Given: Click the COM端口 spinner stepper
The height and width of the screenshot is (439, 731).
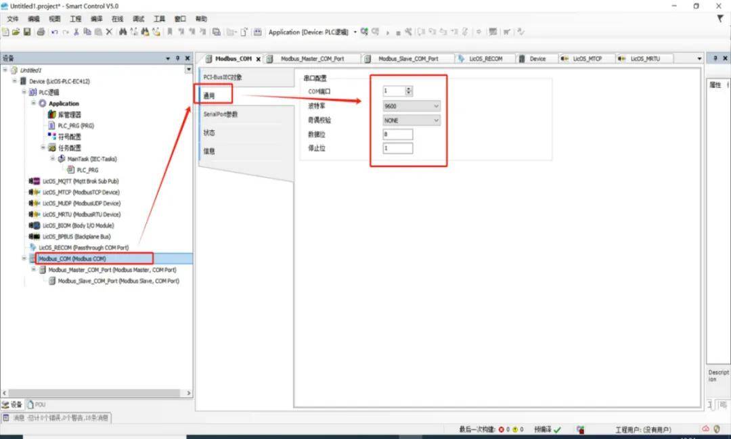Looking at the screenshot, I should pyautogui.click(x=408, y=91).
